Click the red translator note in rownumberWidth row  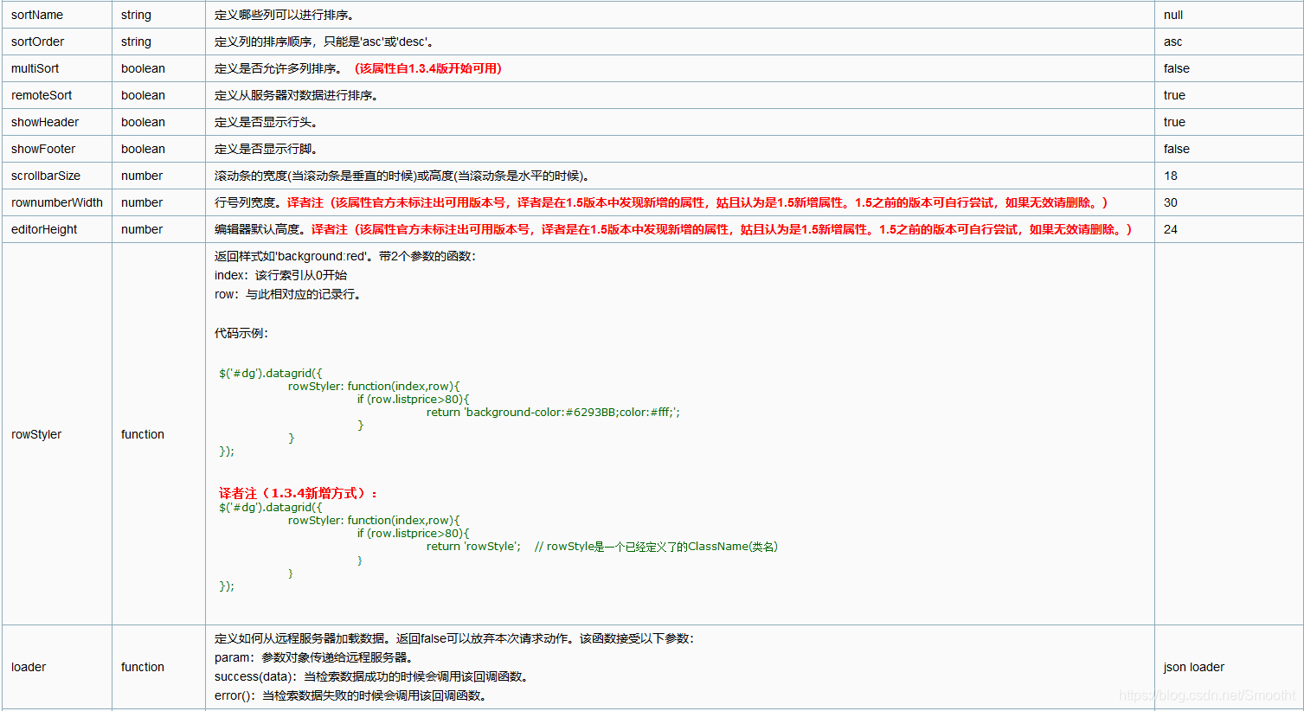click(x=697, y=202)
